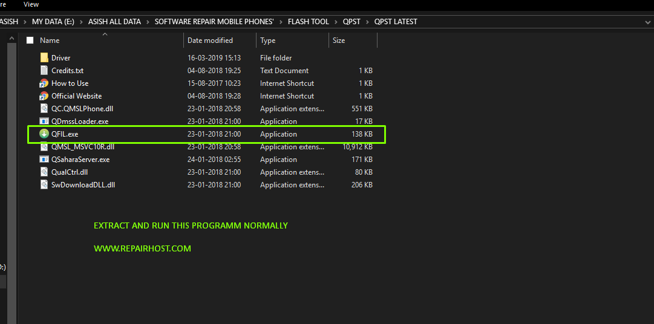This screenshot has height=324, width=654.
Task: Click the QPST LATEST breadcrumb
Action: (396, 22)
